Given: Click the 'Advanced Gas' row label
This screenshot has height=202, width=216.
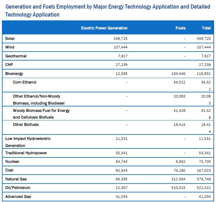Looking at the screenshot, I should pyautogui.click(x=18, y=197).
